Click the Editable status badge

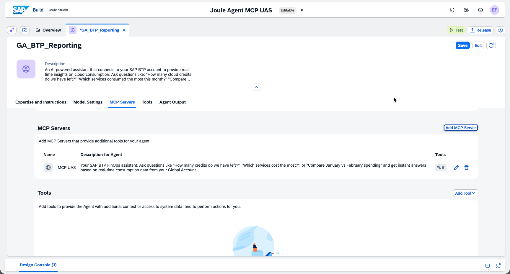[x=287, y=10]
